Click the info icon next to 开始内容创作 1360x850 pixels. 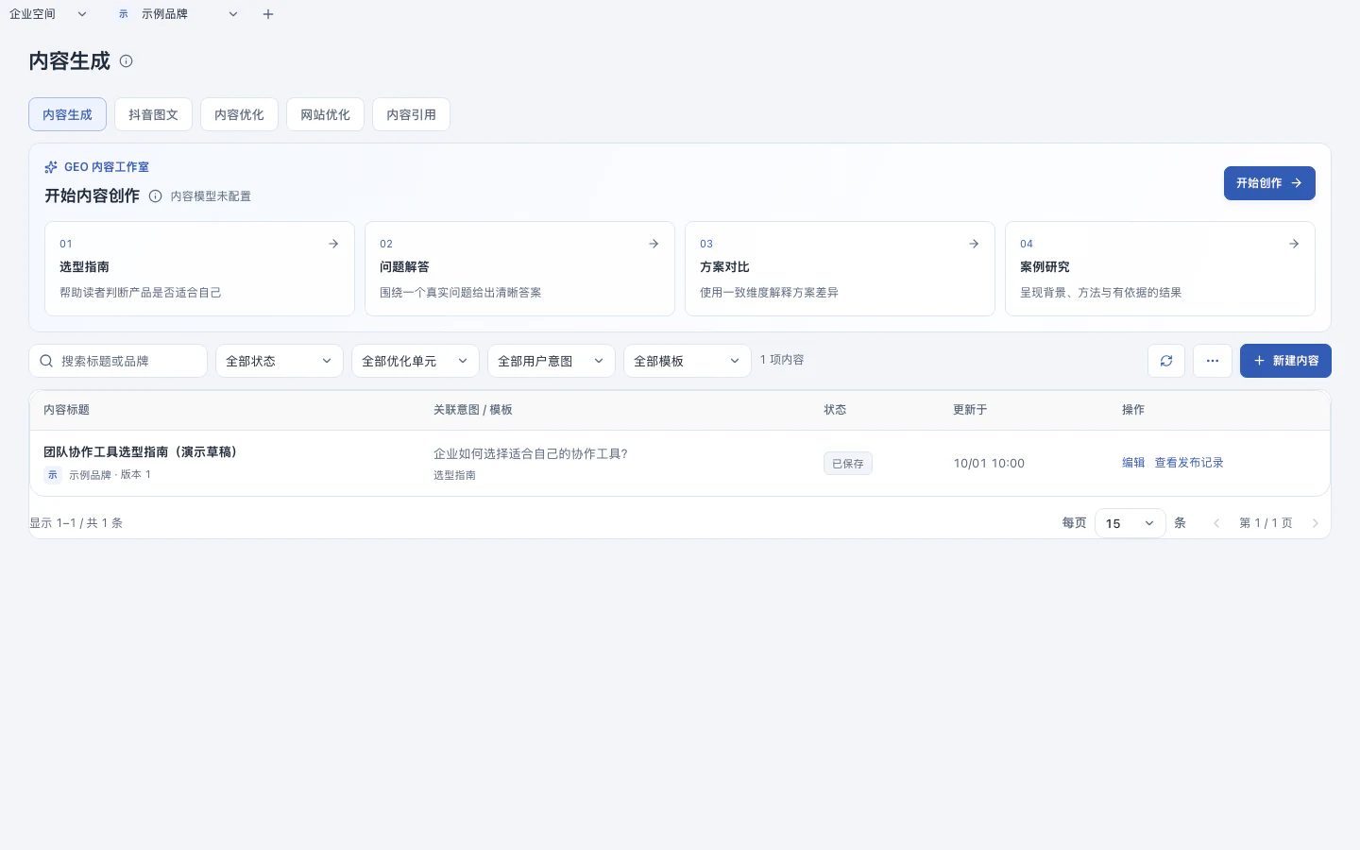pyautogui.click(x=155, y=196)
